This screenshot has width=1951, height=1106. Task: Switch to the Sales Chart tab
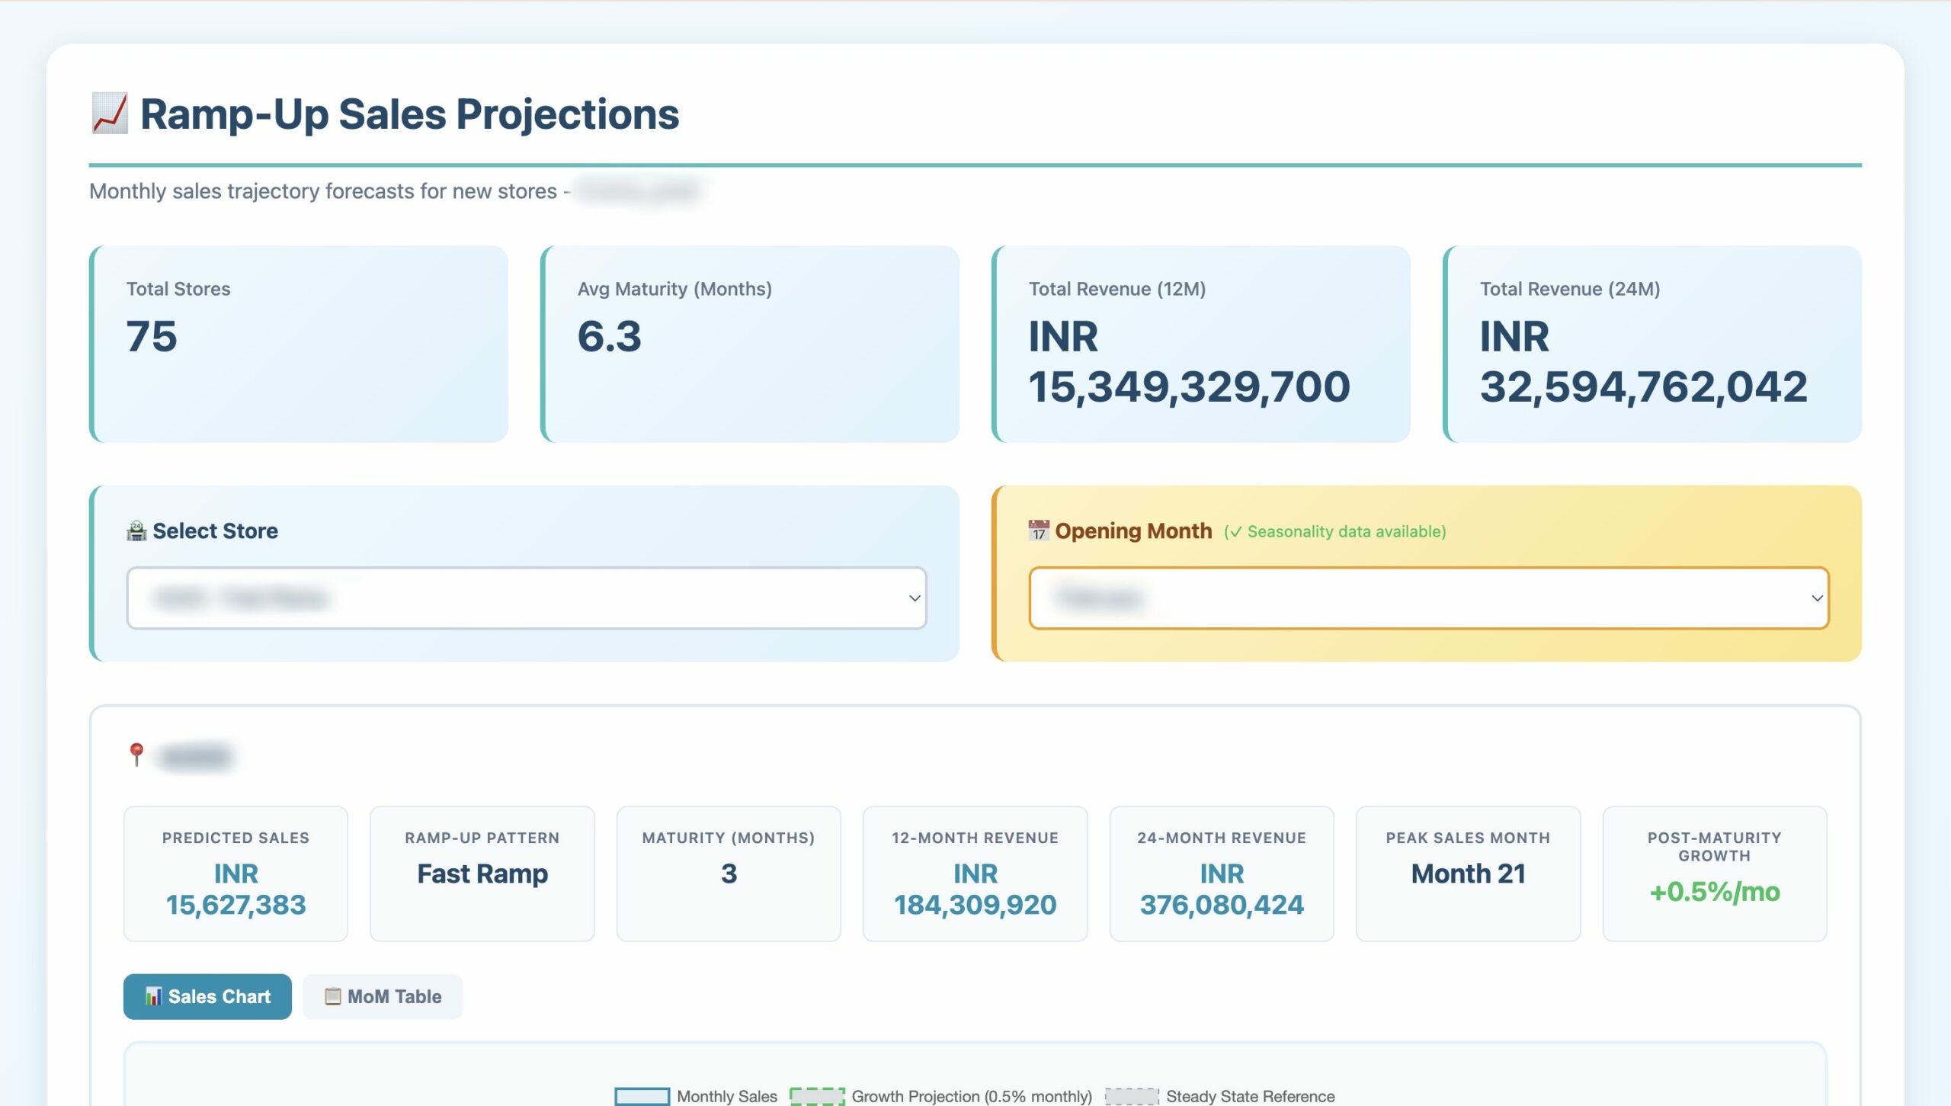click(x=207, y=996)
